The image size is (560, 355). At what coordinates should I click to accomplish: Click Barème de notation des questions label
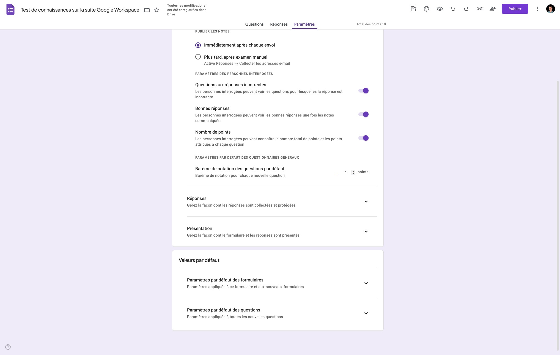(x=240, y=169)
